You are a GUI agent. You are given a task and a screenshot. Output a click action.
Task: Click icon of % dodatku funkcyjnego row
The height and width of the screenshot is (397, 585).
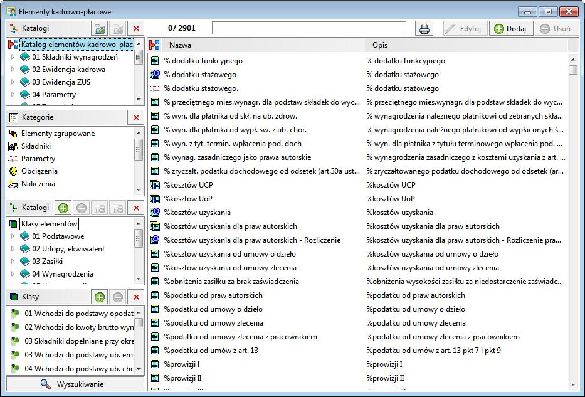coord(155,61)
